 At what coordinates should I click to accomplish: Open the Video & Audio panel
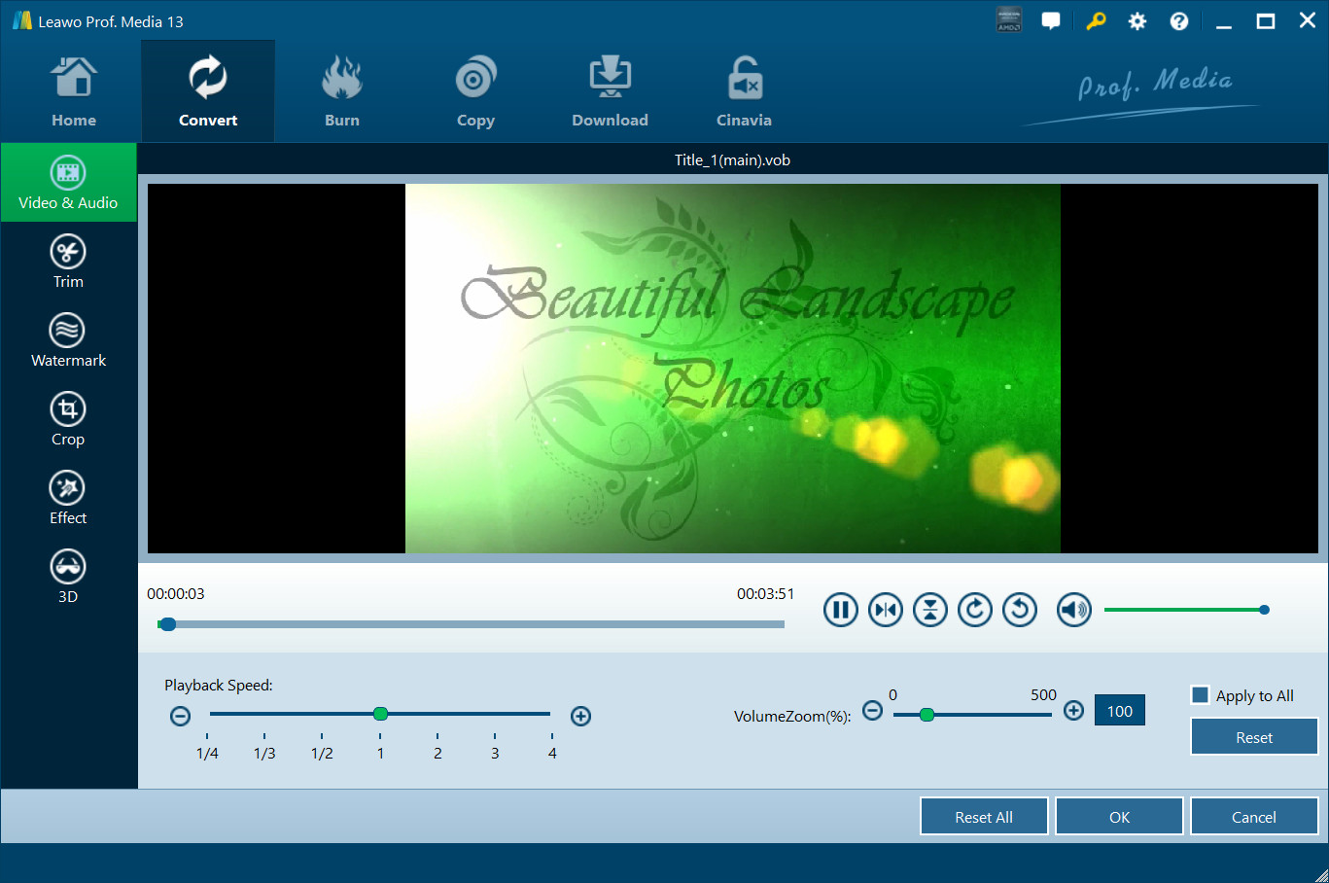coord(68,182)
